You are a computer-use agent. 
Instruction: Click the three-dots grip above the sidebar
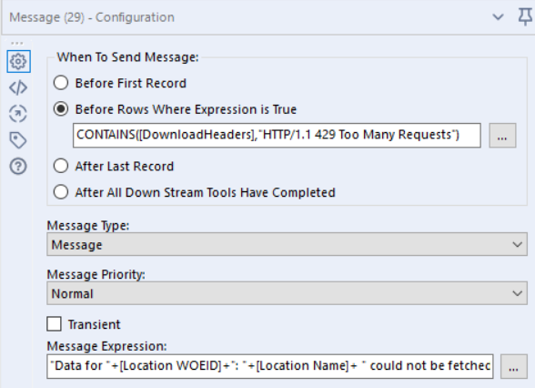(16, 44)
